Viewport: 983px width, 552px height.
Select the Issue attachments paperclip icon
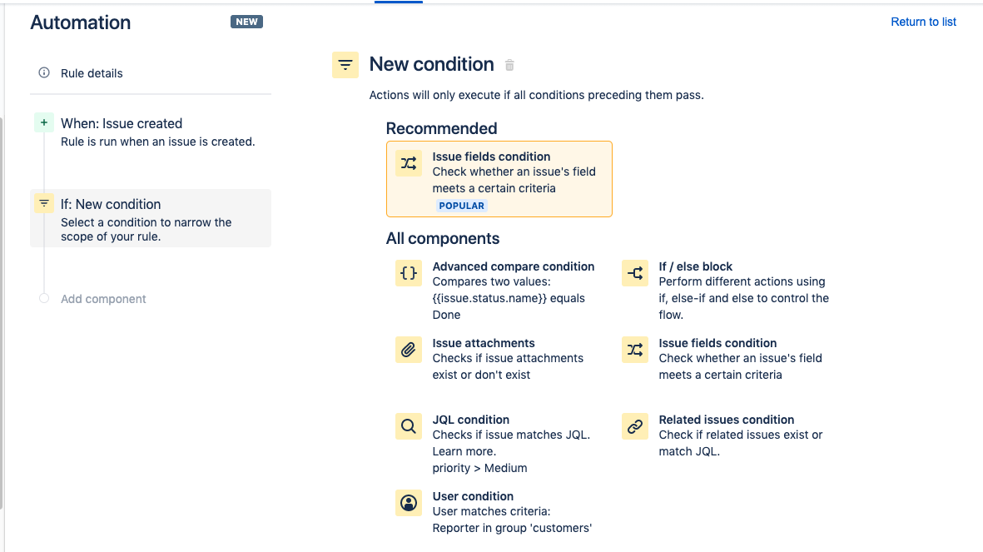(x=409, y=349)
